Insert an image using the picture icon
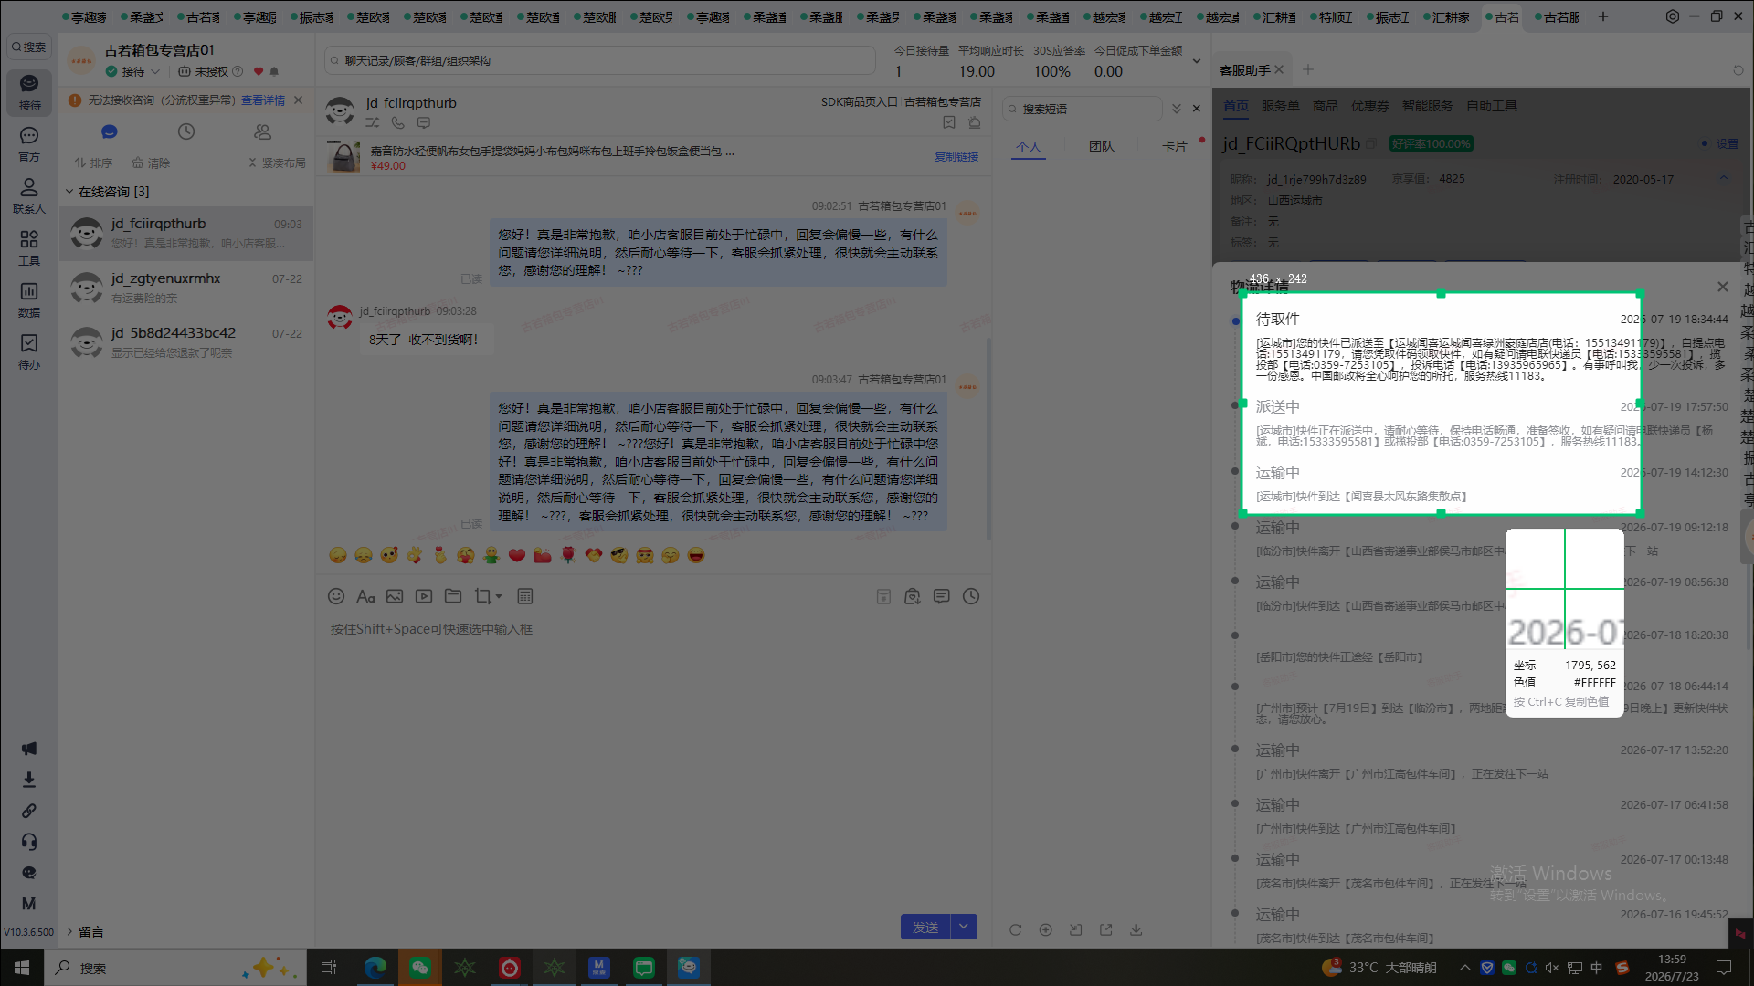 395,596
